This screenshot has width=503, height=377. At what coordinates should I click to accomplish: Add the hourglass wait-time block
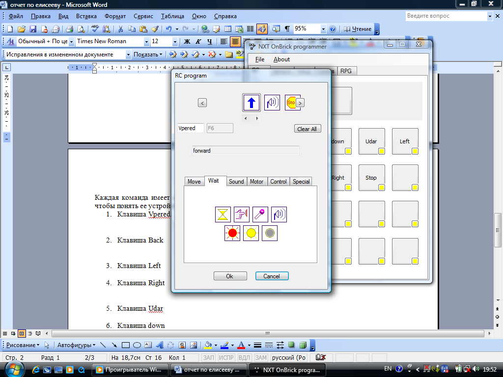click(x=223, y=215)
